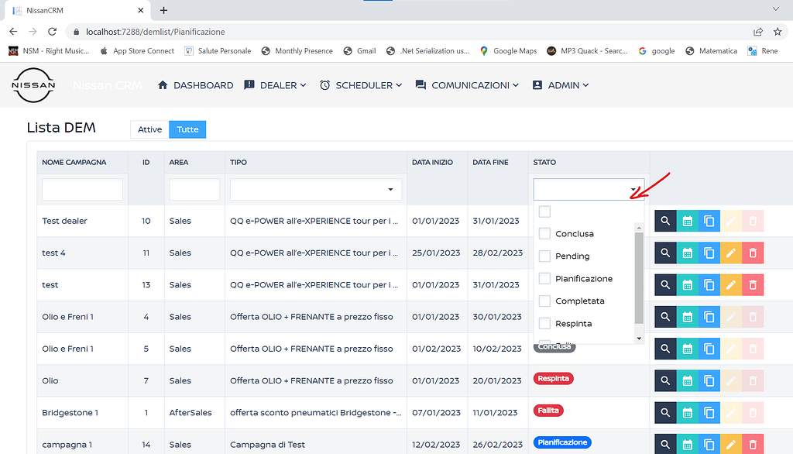Delete campagna 1 with trash icon
Screen dimensions: 793x454
click(753, 445)
